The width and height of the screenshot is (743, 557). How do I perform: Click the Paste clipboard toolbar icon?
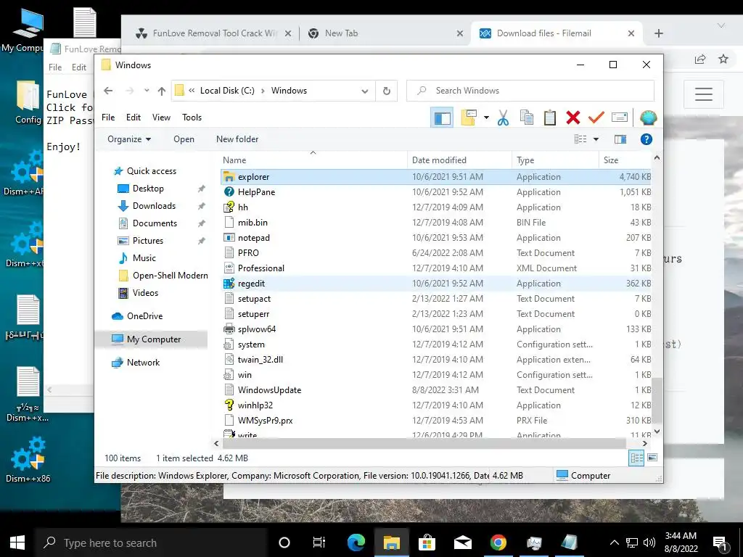tap(550, 117)
